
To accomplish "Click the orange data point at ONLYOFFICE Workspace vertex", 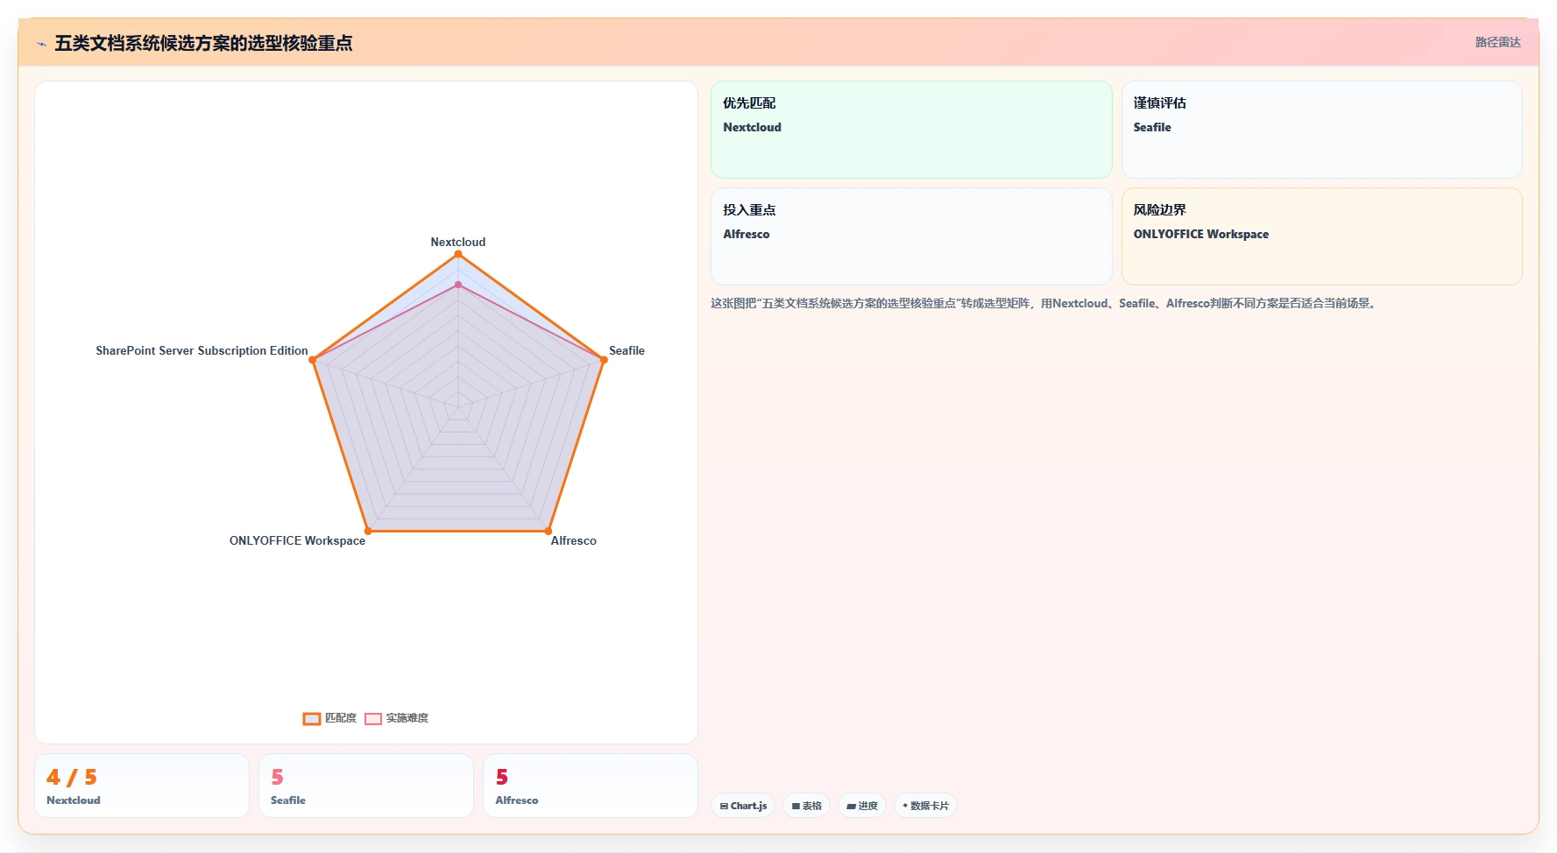I will (368, 531).
